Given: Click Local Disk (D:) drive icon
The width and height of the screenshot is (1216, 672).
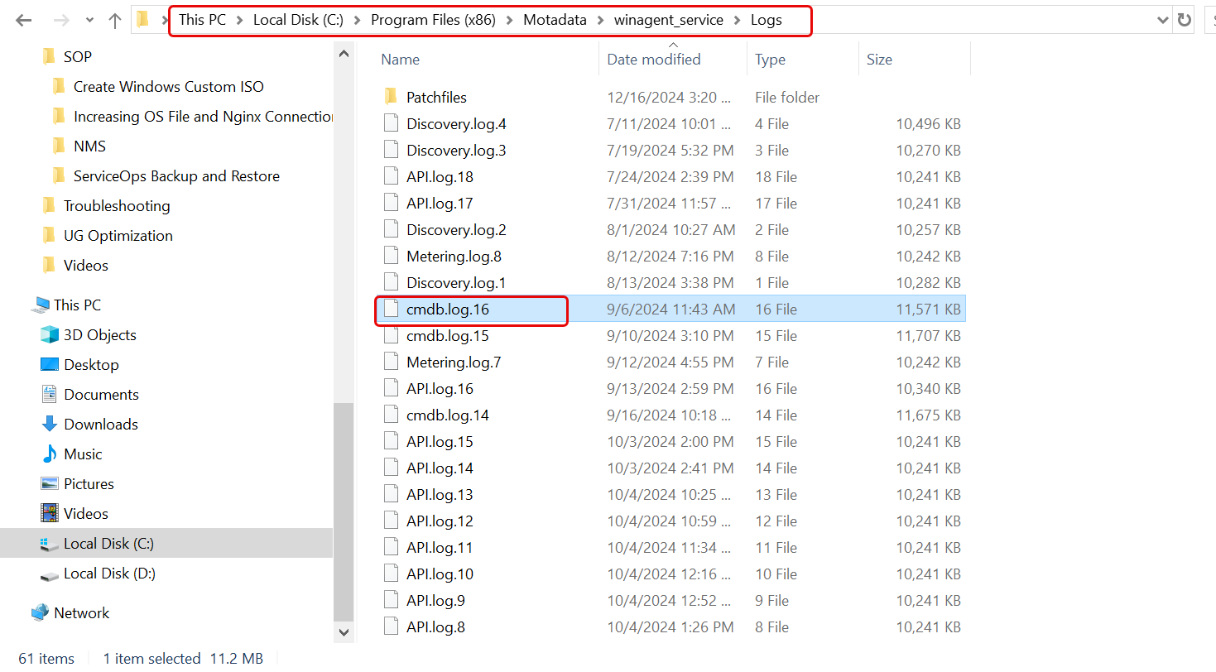Looking at the screenshot, I should pyautogui.click(x=50, y=574).
